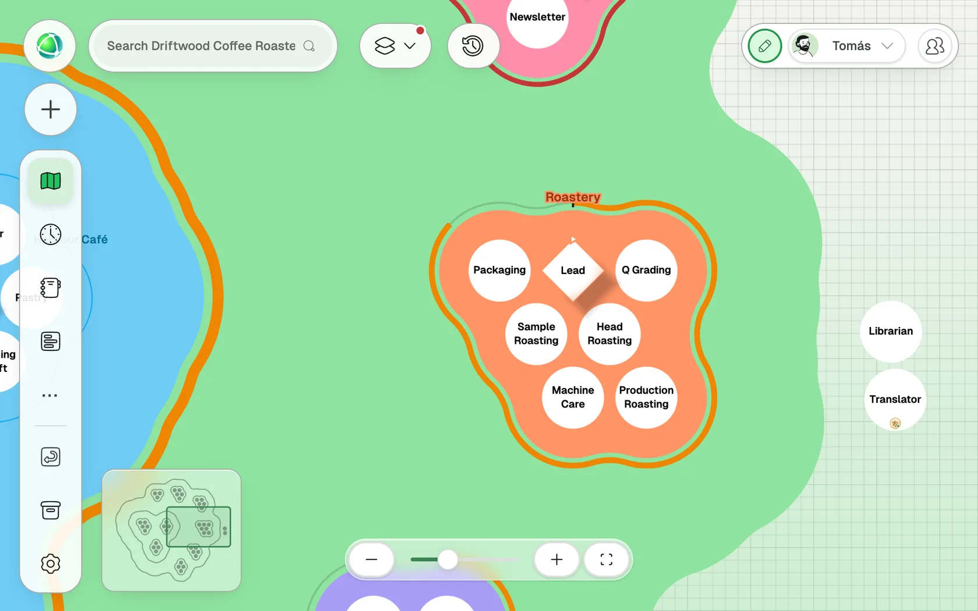Select the Packaging role circle
The width and height of the screenshot is (978, 611).
[499, 271]
